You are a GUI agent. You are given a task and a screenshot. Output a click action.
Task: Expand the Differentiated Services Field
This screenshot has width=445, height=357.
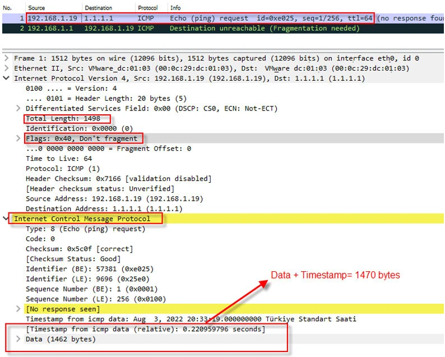click(x=20, y=108)
